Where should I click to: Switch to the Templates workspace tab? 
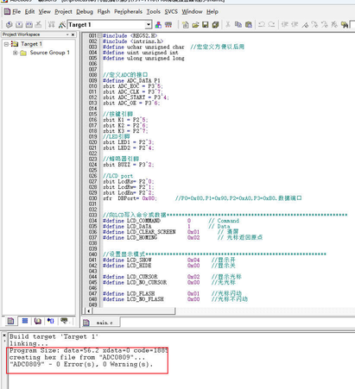64,321
